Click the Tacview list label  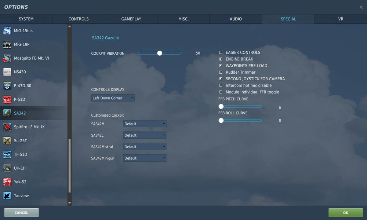21,196
